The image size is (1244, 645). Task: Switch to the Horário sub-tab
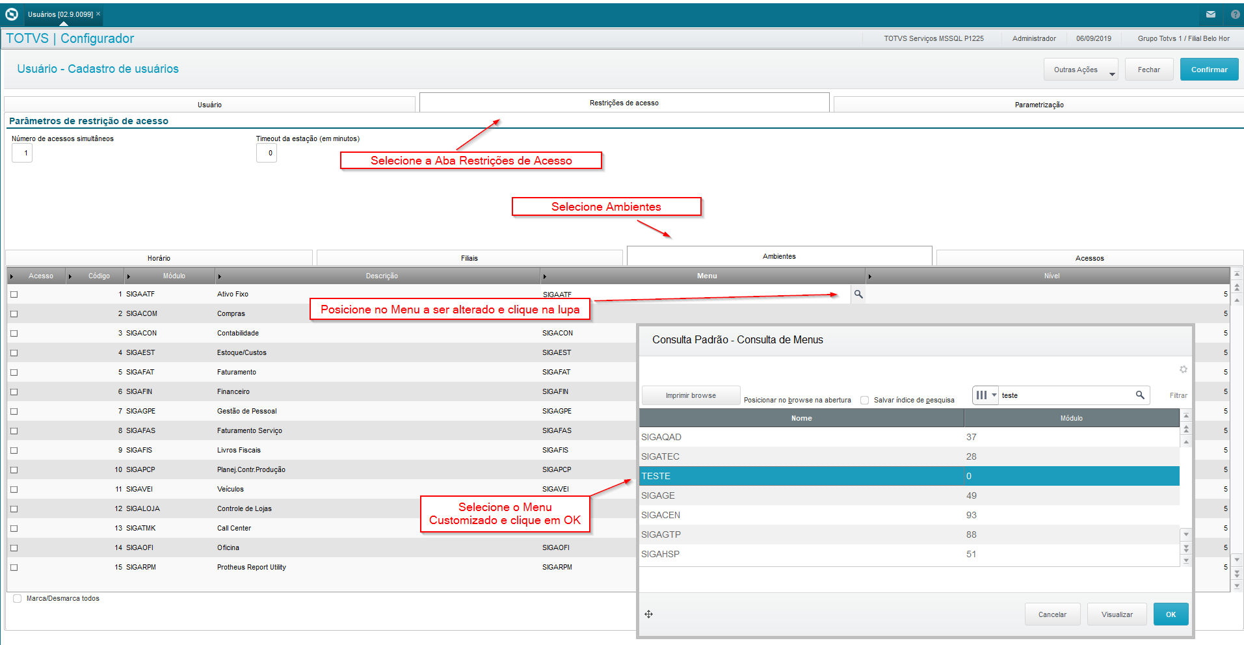coord(159,258)
